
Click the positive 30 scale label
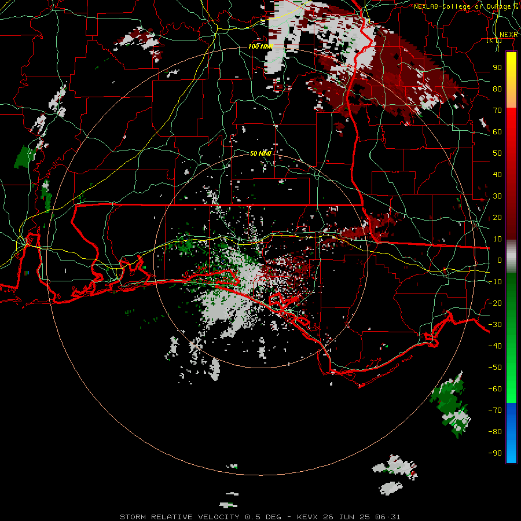click(497, 196)
